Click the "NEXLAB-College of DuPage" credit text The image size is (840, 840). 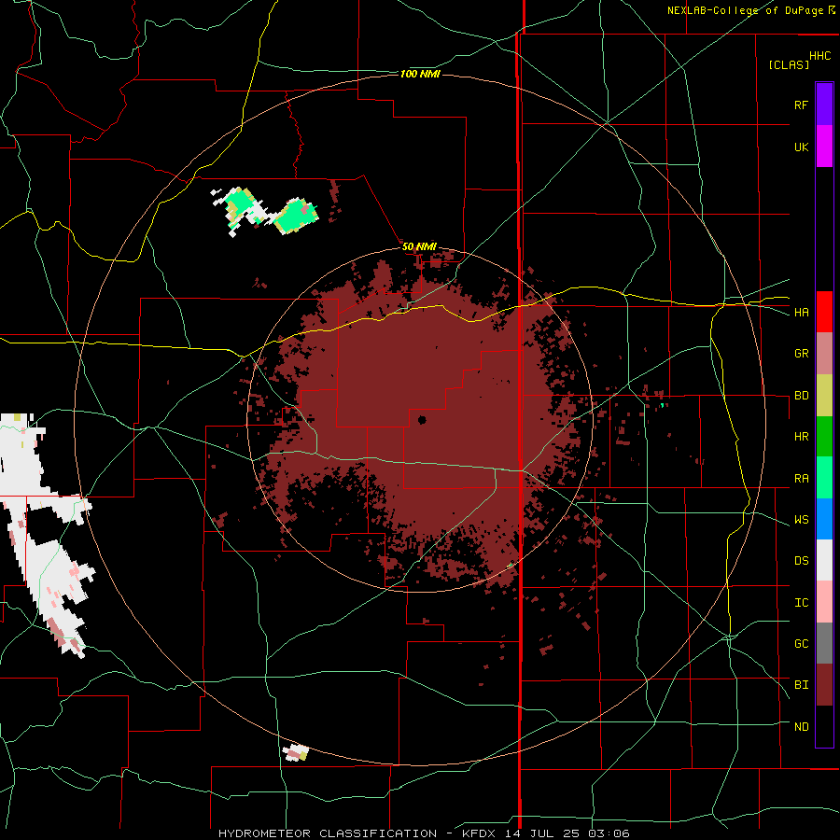point(745,10)
